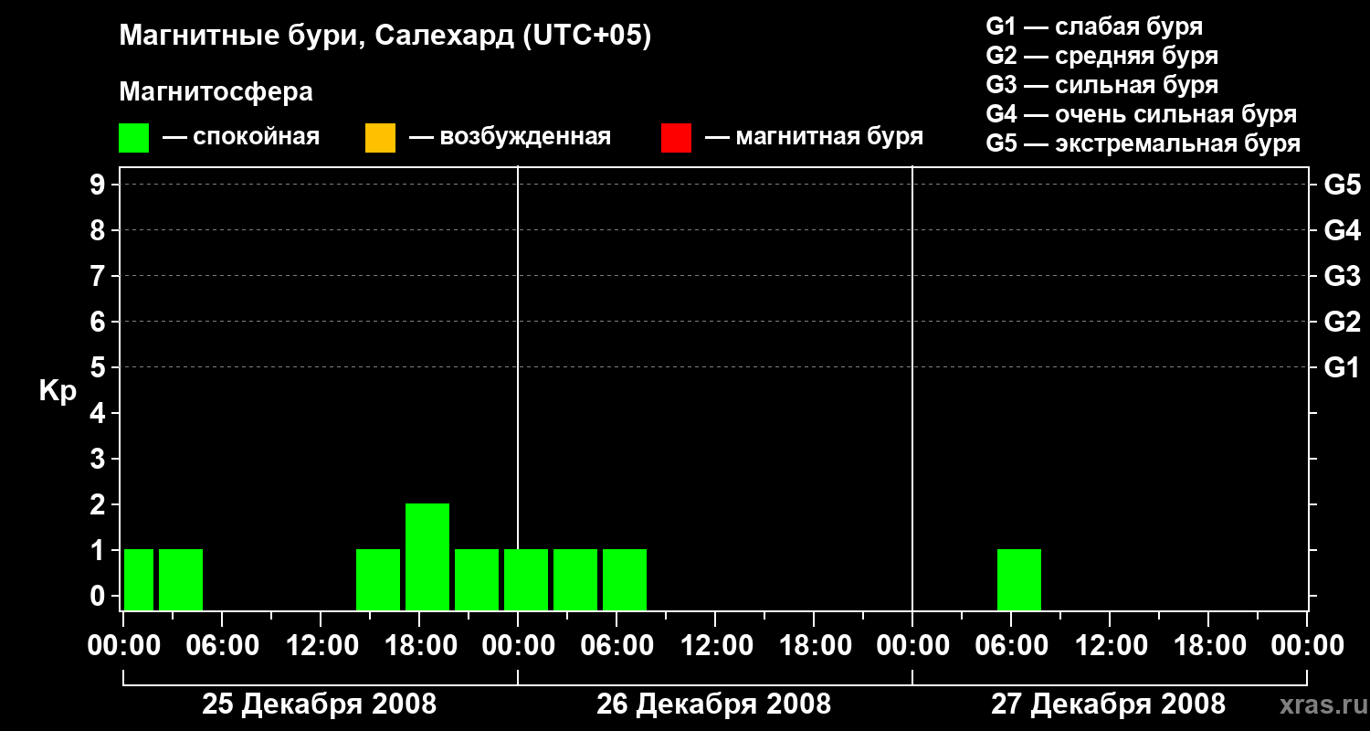Image resolution: width=1370 pixels, height=731 pixels.
Task: Click the green 'спокойная' legend swatch
Action: [x=134, y=138]
